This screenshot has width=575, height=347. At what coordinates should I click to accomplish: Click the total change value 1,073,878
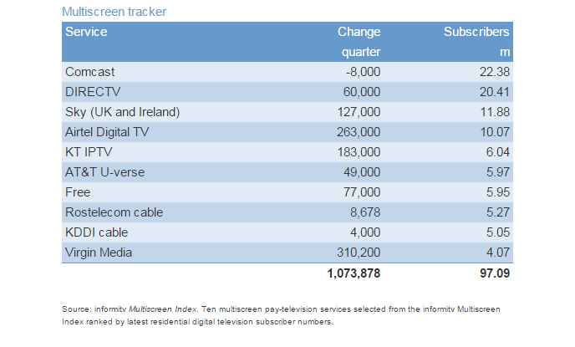(354, 273)
